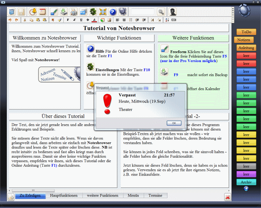Choose font color with red-underlined A
The width and height of the screenshot is (261, 208).
coord(94,20)
